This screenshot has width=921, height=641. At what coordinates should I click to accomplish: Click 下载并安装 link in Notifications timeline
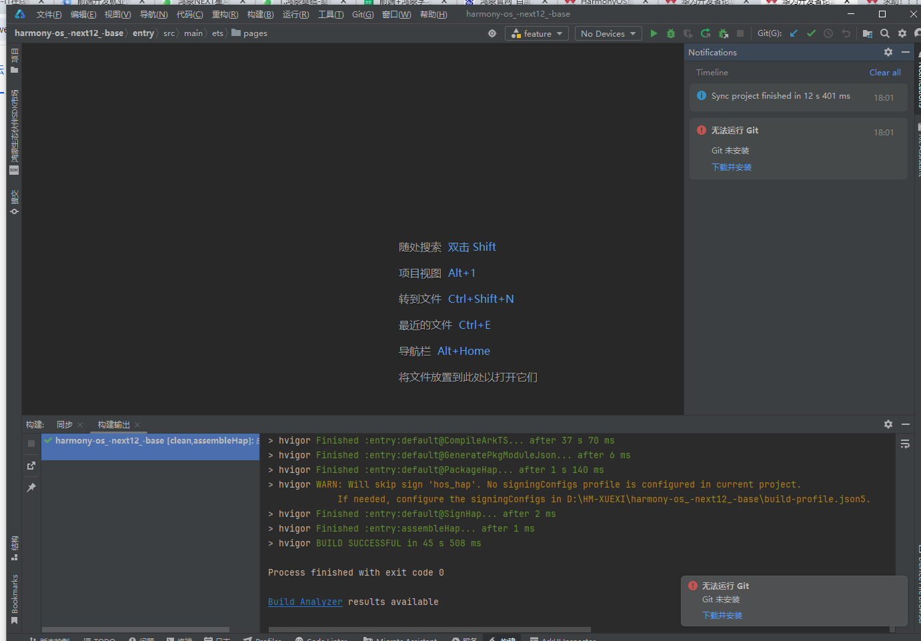(x=732, y=167)
